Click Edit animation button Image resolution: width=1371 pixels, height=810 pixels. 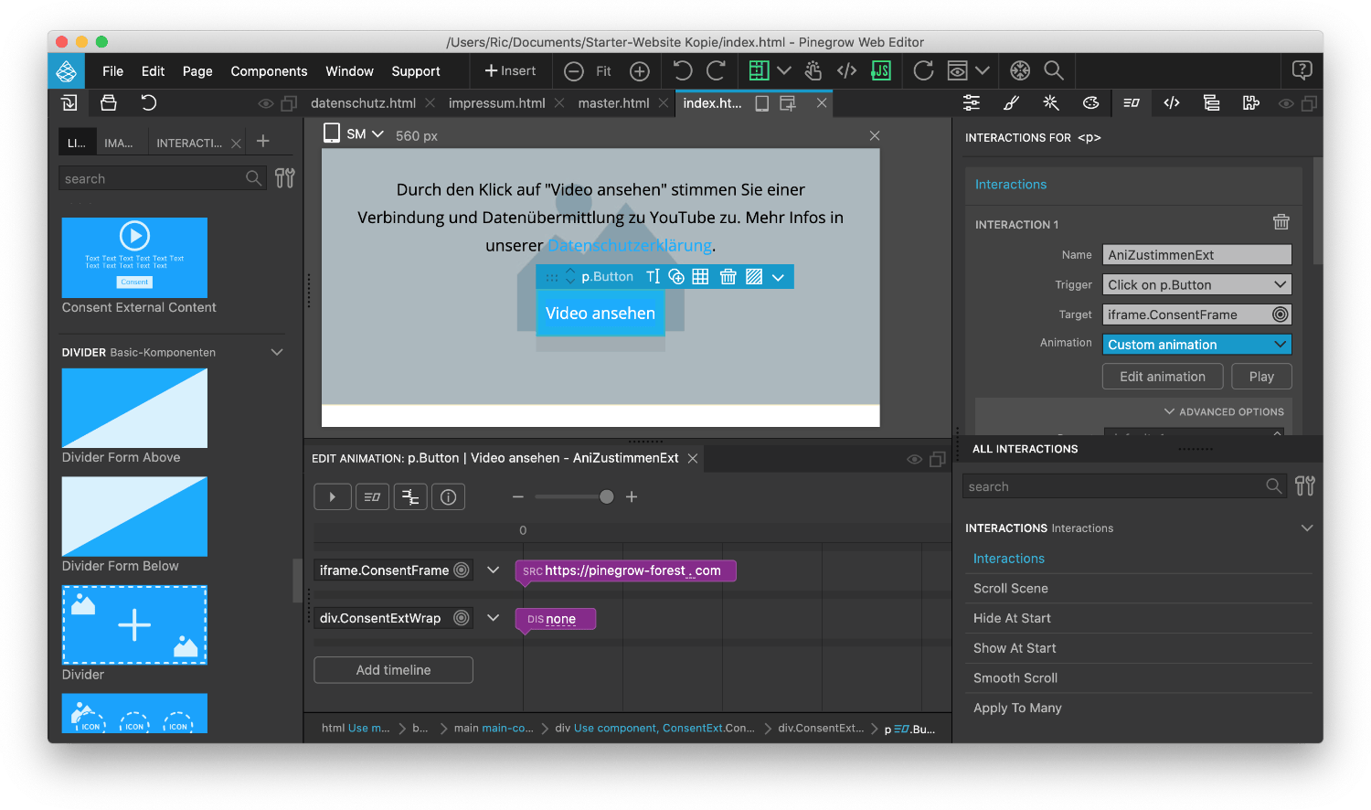(x=1163, y=377)
